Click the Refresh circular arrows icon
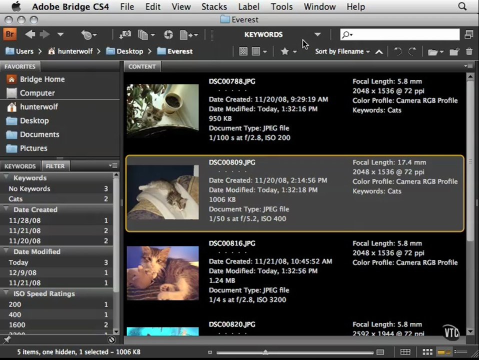Screen dimensions: 479x360 click(168, 35)
